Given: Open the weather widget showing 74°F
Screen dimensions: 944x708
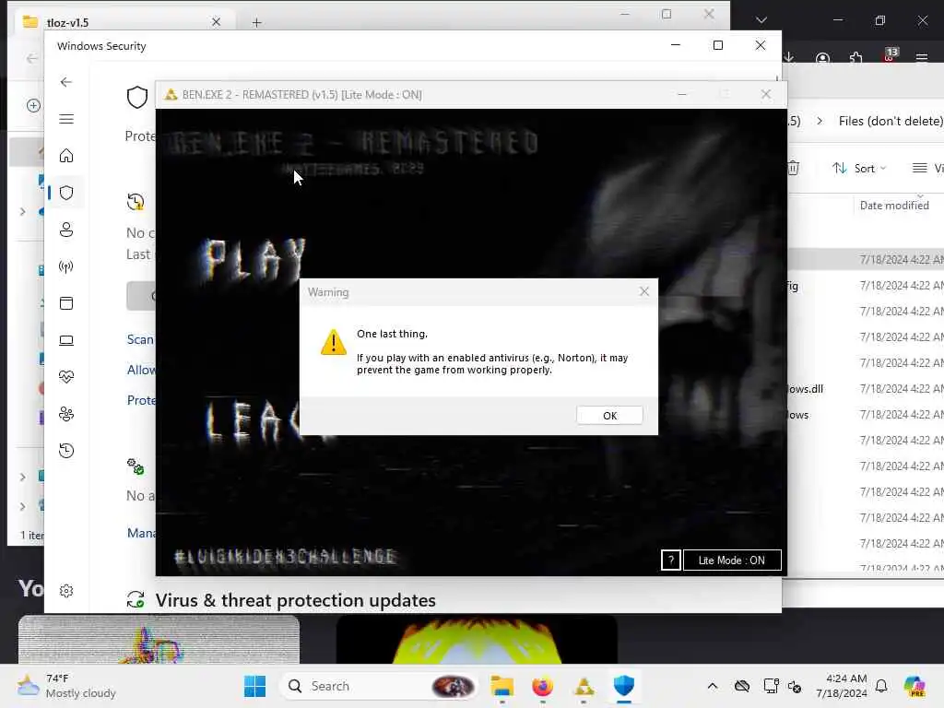Looking at the screenshot, I should click(x=67, y=686).
